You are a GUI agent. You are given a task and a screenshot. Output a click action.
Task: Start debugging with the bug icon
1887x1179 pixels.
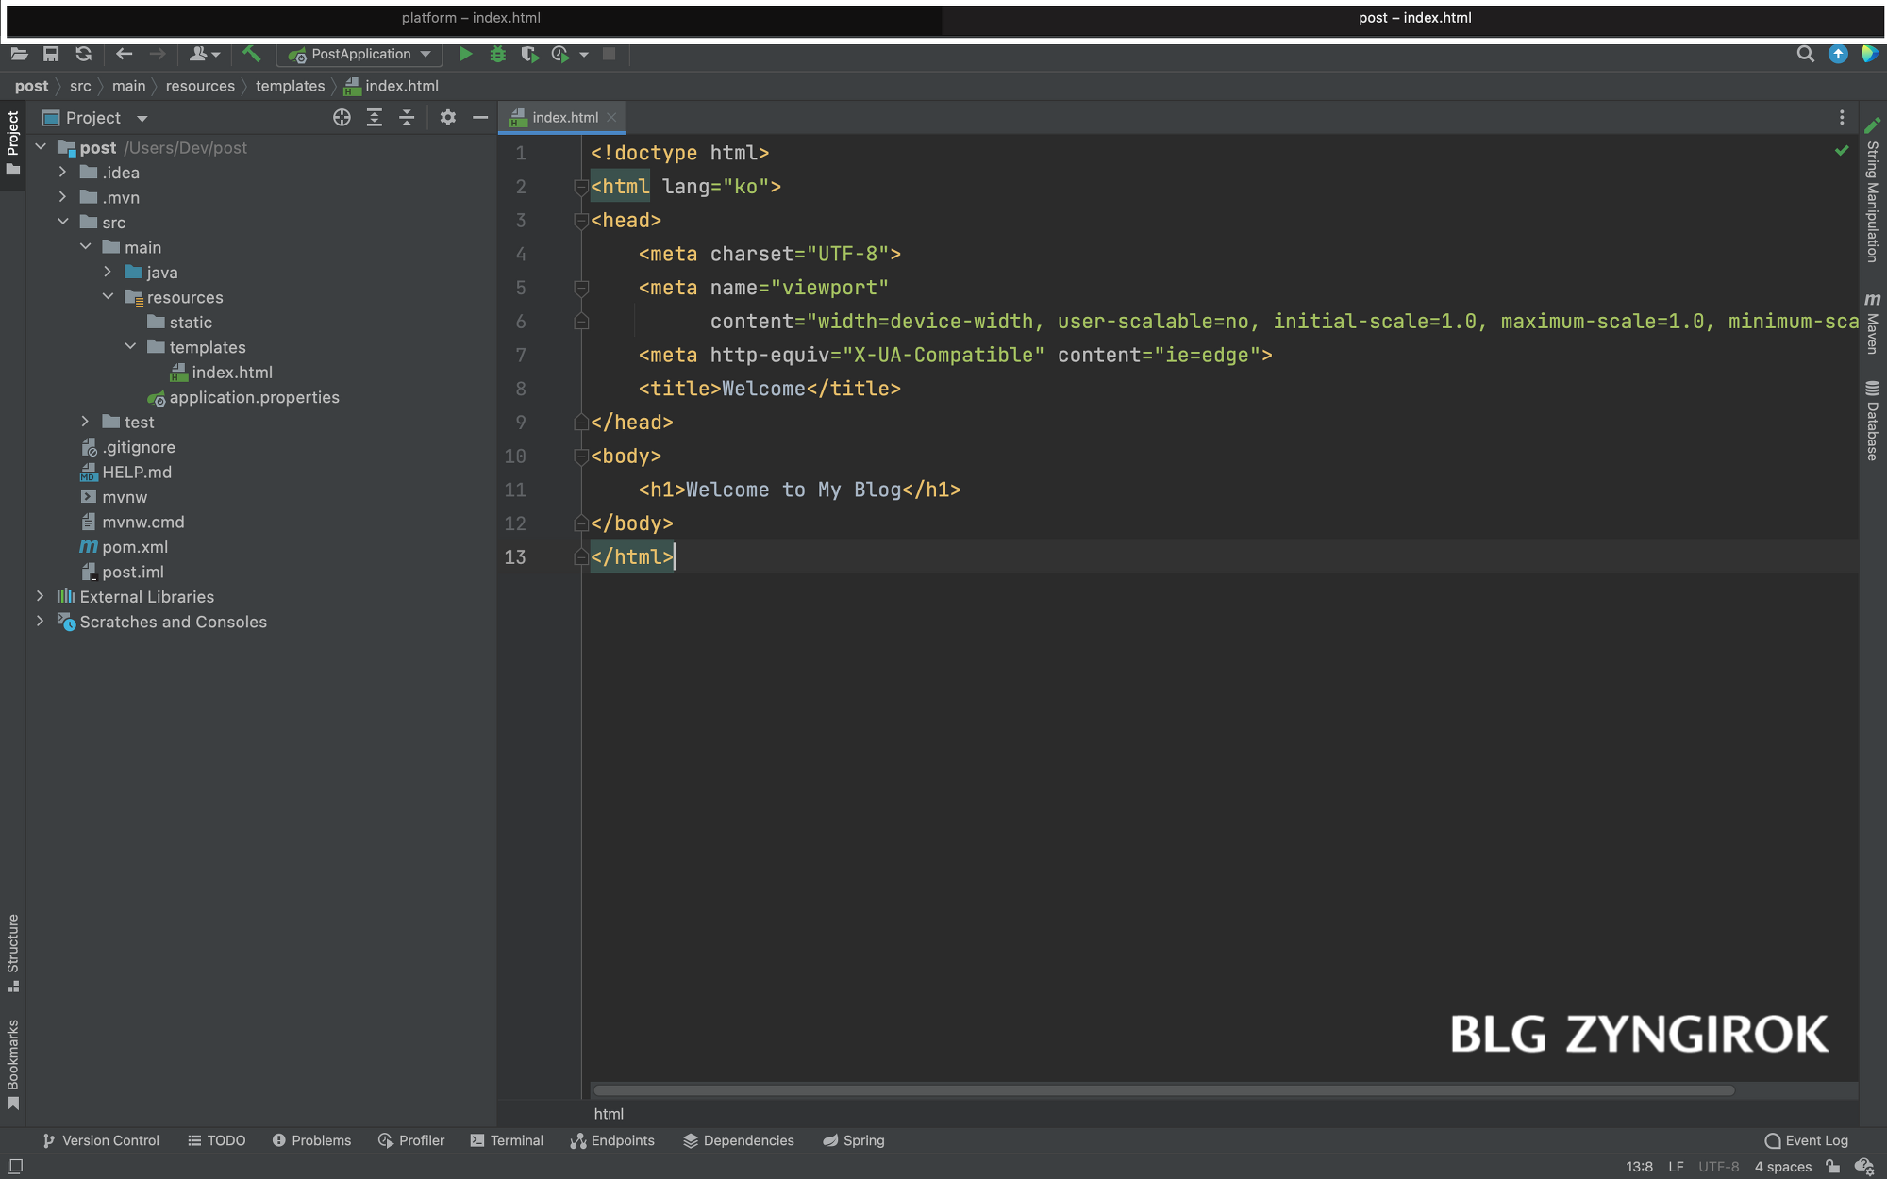pos(497,55)
